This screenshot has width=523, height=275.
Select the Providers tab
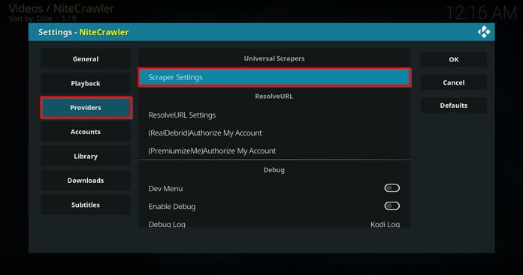(x=86, y=108)
